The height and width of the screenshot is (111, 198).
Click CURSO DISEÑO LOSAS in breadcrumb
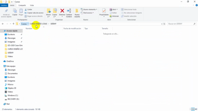click(38, 24)
